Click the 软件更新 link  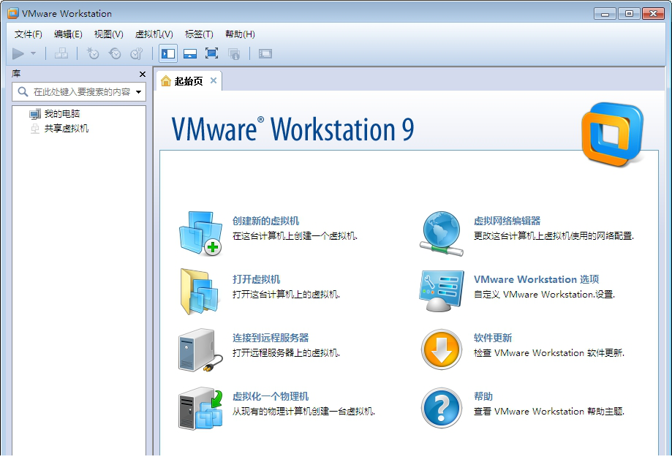point(493,338)
